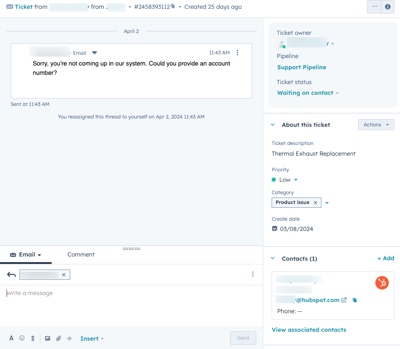This screenshot has width=400, height=349.
Task: Click the Thermal Exhaust Replacement description
Action: [x=313, y=154]
